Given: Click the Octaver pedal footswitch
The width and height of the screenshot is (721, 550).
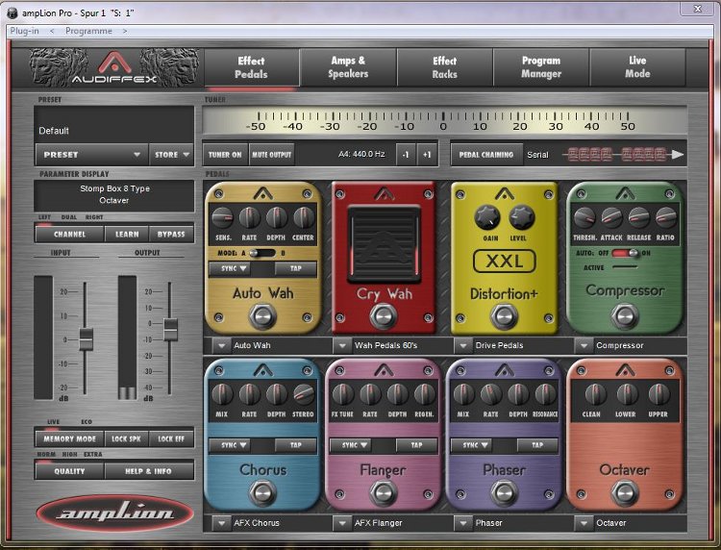Looking at the screenshot, I should (x=625, y=493).
